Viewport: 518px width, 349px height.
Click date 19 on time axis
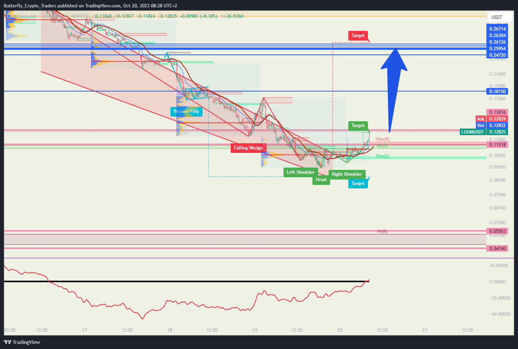click(x=255, y=330)
